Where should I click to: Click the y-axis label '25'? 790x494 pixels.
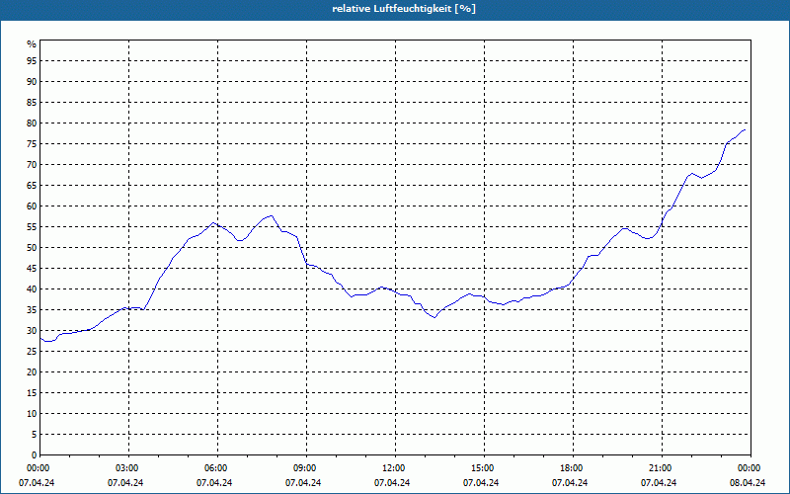(32, 352)
